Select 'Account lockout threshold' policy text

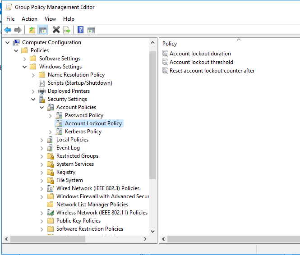pyautogui.click(x=201, y=62)
